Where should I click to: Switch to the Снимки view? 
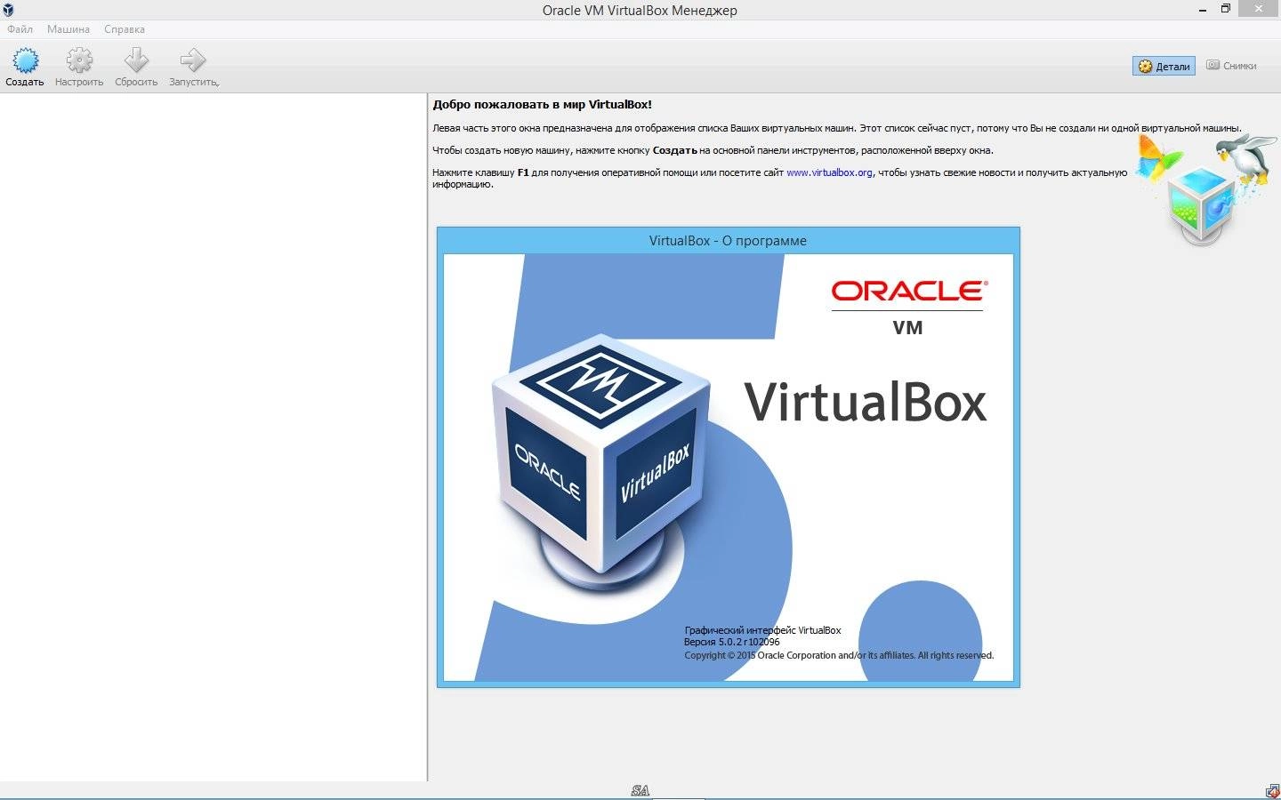[1231, 66]
